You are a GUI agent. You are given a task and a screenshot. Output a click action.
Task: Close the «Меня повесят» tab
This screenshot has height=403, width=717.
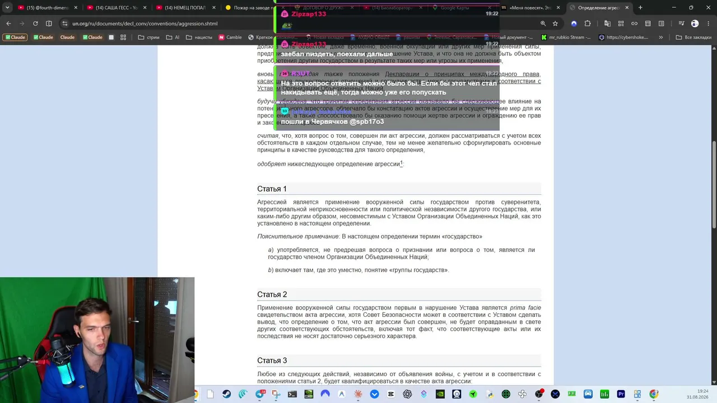coord(558,8)
